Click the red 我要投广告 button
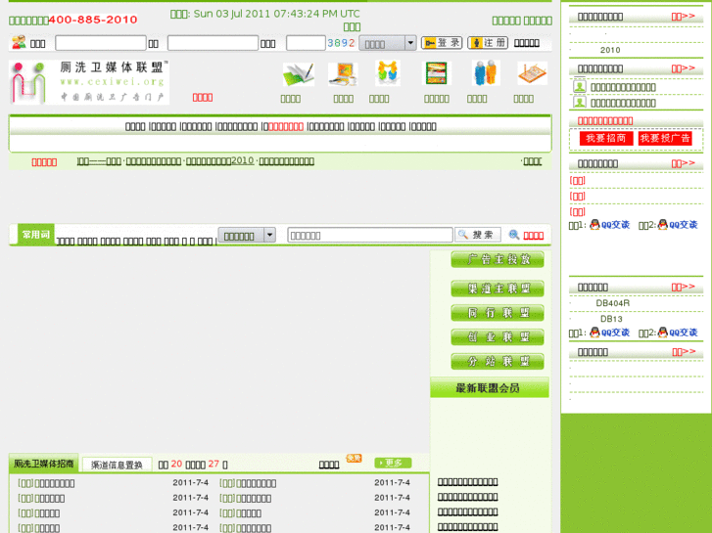This screenshot has width=712, height=533. tap(665, 138)
